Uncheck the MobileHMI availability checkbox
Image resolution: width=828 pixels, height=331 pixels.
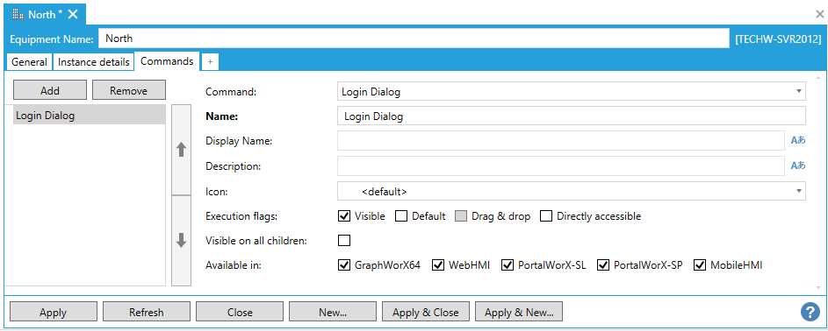click(x=700, y=265)
